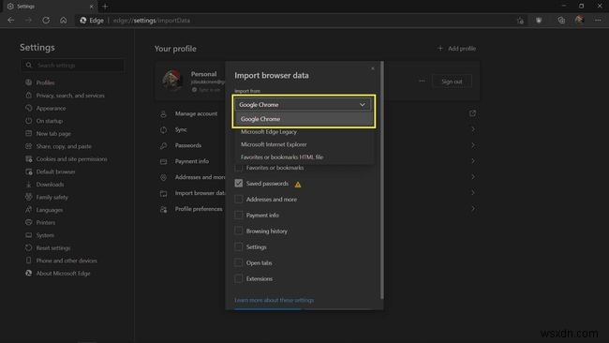This screenshot has height=343, width=609.
Task: Open a new tab with plus button
Action: click(105, 7)
